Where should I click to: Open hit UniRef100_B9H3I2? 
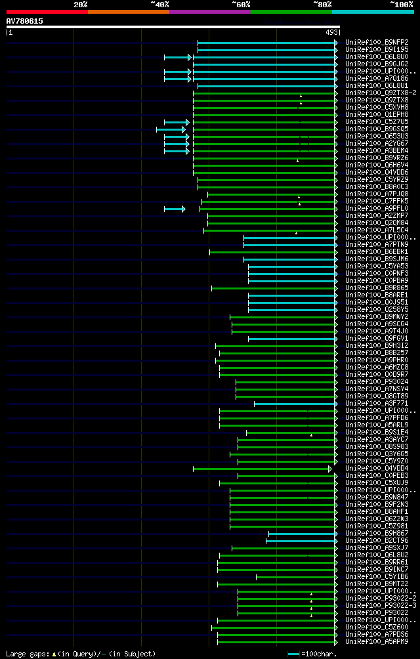pyautogui.click(x=377, y=345)
